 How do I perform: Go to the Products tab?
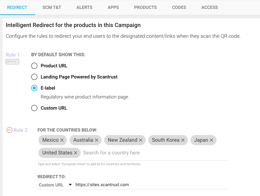tap(145, 7)
